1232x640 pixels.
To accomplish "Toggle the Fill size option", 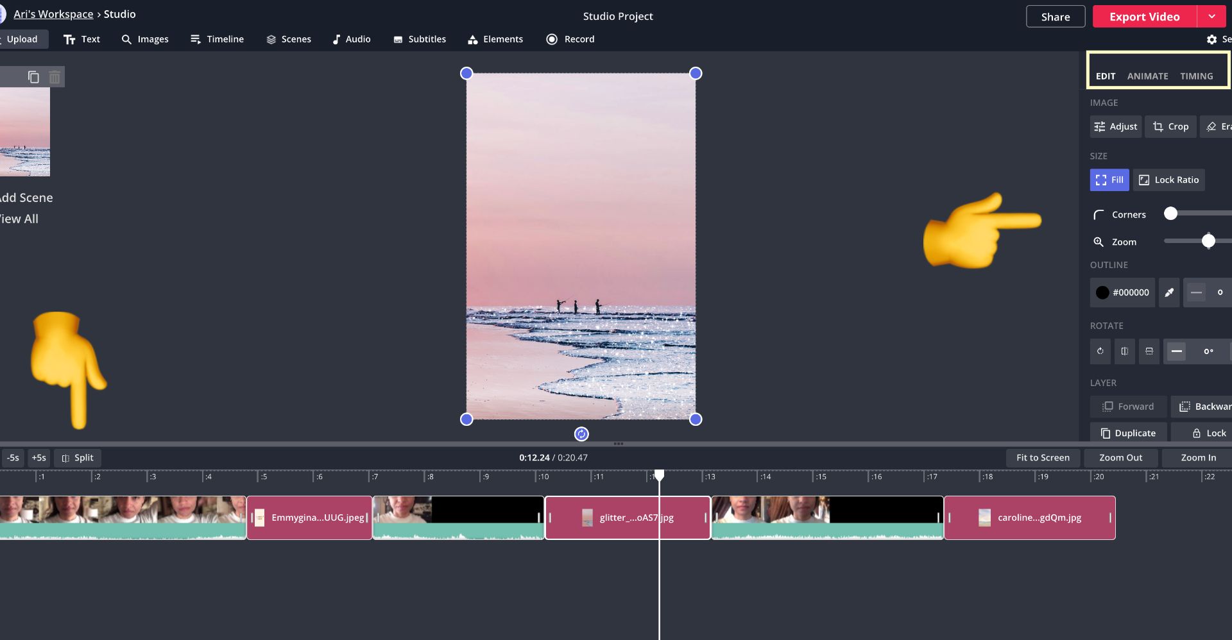I will point(1109,180).
